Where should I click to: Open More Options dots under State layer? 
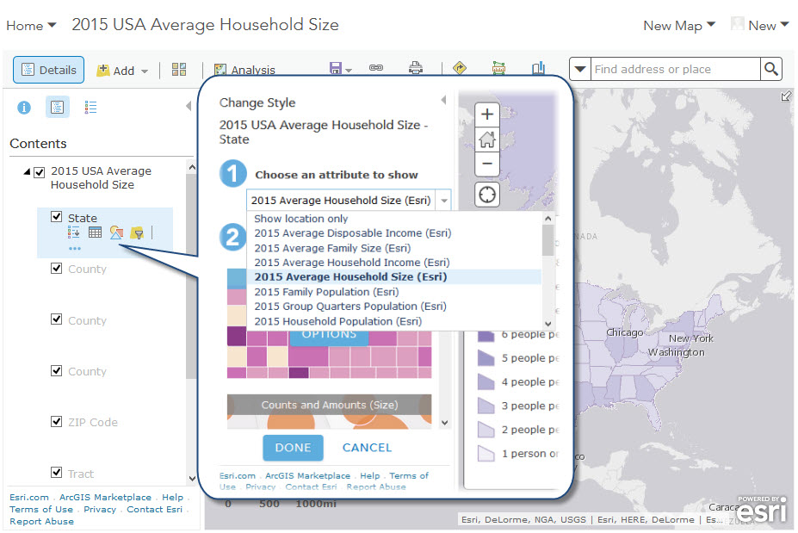pos(75,249)
